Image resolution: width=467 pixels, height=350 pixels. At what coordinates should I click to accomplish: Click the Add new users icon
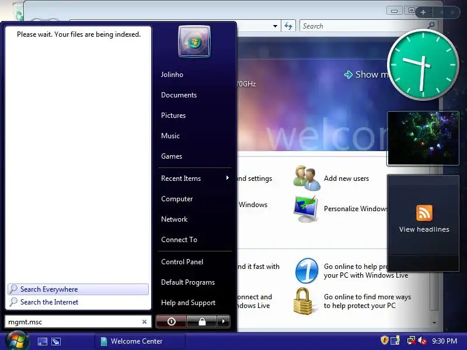[x=307, y=178]
